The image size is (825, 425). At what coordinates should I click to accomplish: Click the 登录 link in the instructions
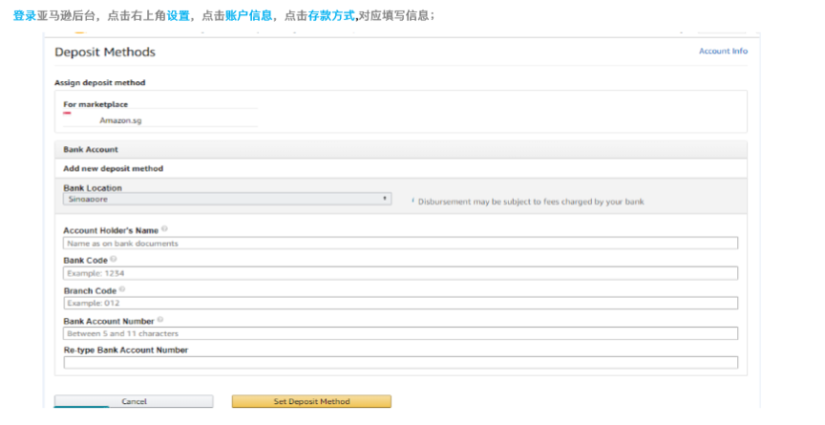click(25, 16)
